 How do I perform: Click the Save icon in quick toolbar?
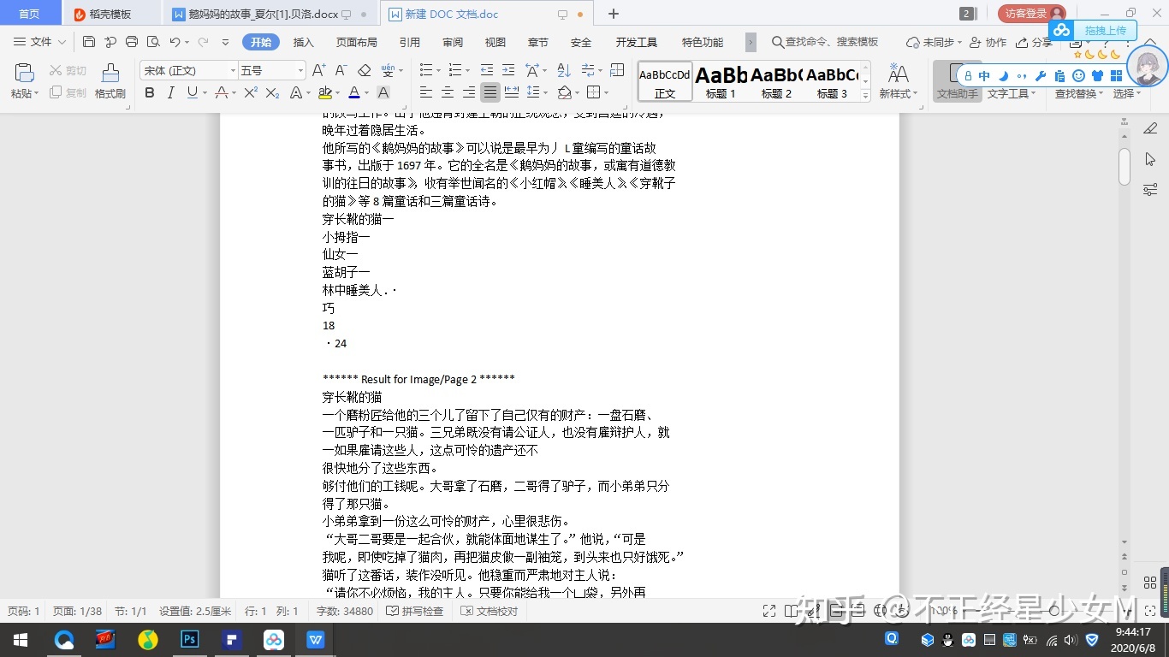89,42
